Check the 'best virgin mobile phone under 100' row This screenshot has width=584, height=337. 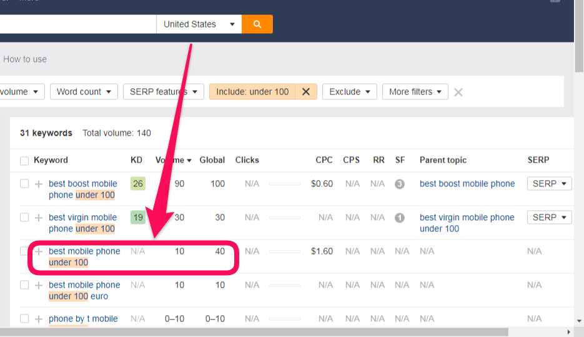coord(24,218)
